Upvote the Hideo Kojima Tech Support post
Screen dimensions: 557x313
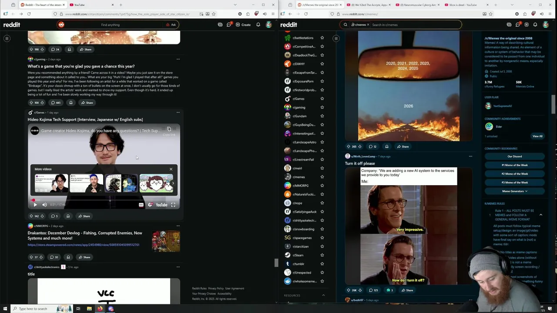[x=31, y=216]
